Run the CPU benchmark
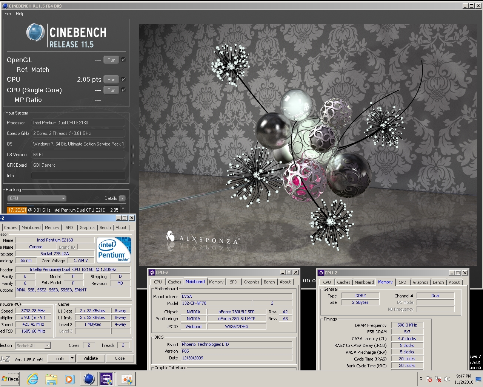This screenshot has height=387, width=483. pos(111,80)
